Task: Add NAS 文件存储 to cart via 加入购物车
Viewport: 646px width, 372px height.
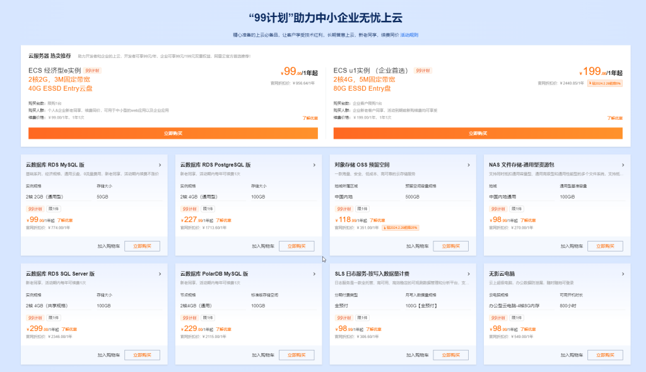Action: tap(572, 247)
